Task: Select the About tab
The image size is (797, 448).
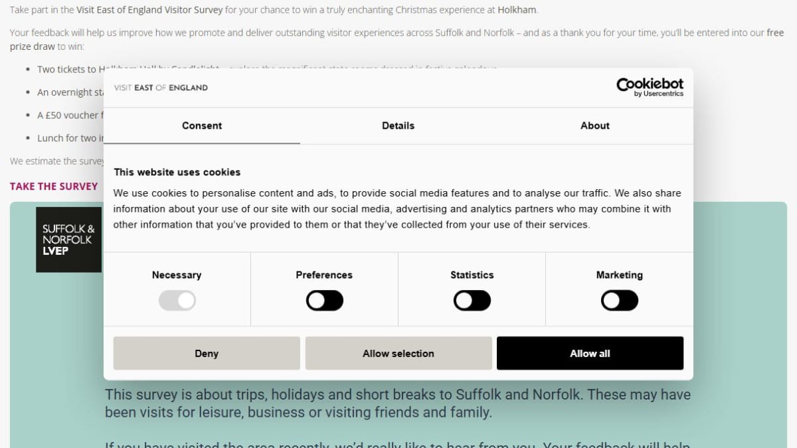Action: pyautogui.click(x=595, y=125)
